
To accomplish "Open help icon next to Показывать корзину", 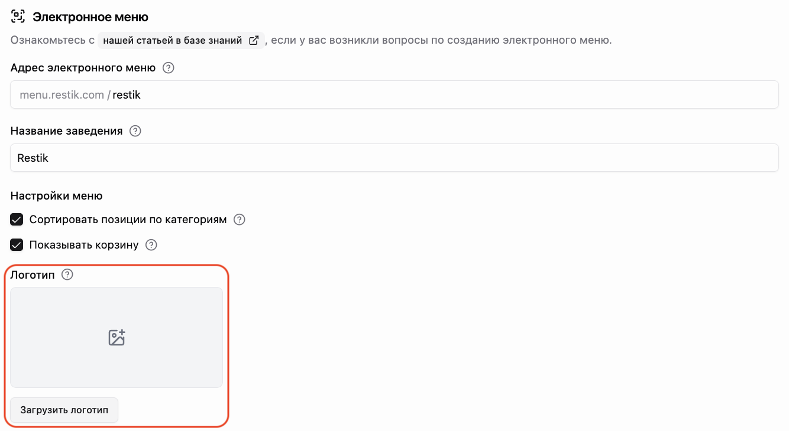I will pos(151,244).
